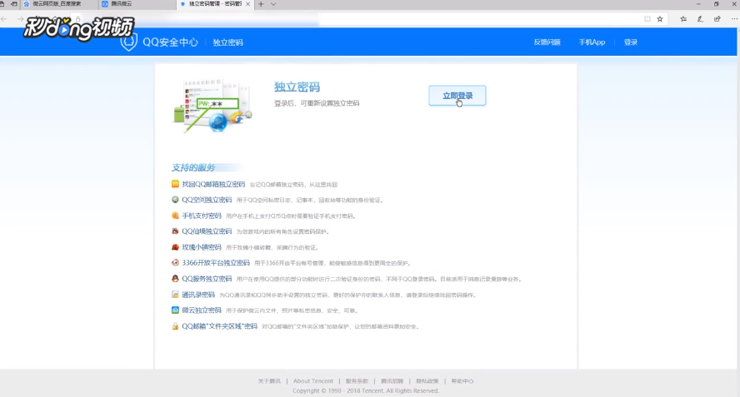Click the share page icon

pyautogui.click(x=717, y=19)
